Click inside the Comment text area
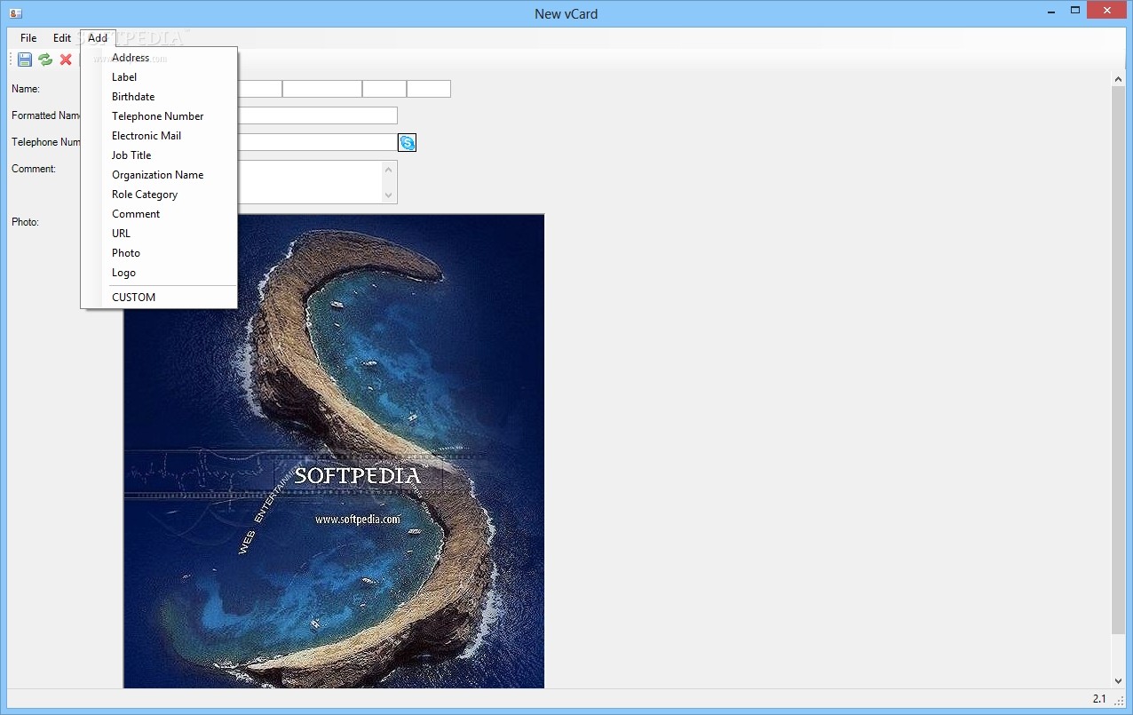This screenshot has height=715, width=1133. tap(309, 182)
